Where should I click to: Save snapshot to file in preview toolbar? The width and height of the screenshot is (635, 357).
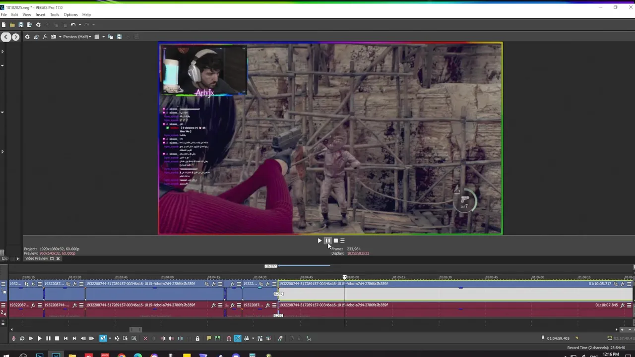[119, 37]
